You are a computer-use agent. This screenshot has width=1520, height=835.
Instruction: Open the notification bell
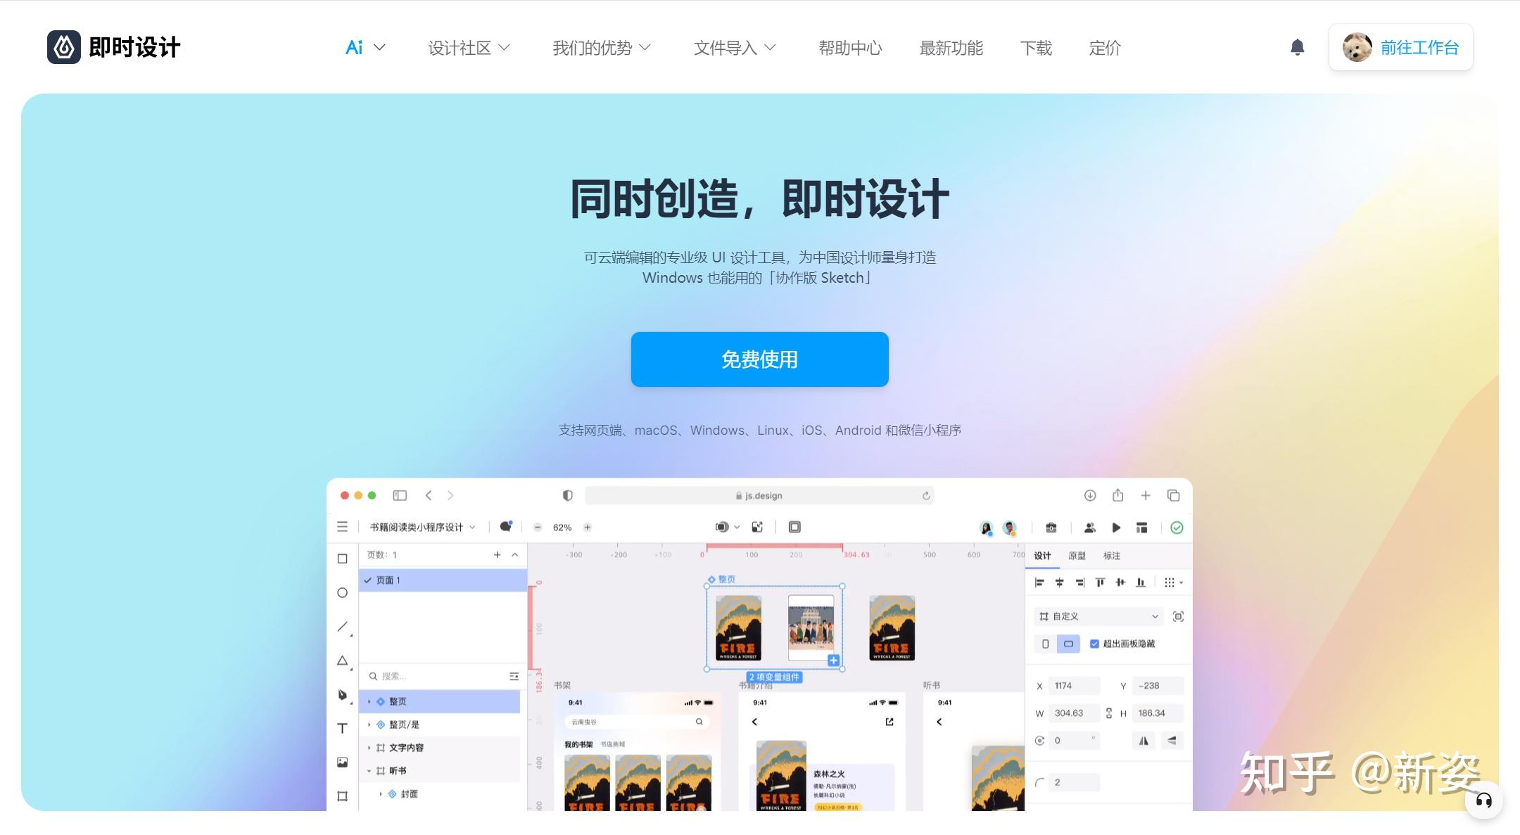(1297, 47)
